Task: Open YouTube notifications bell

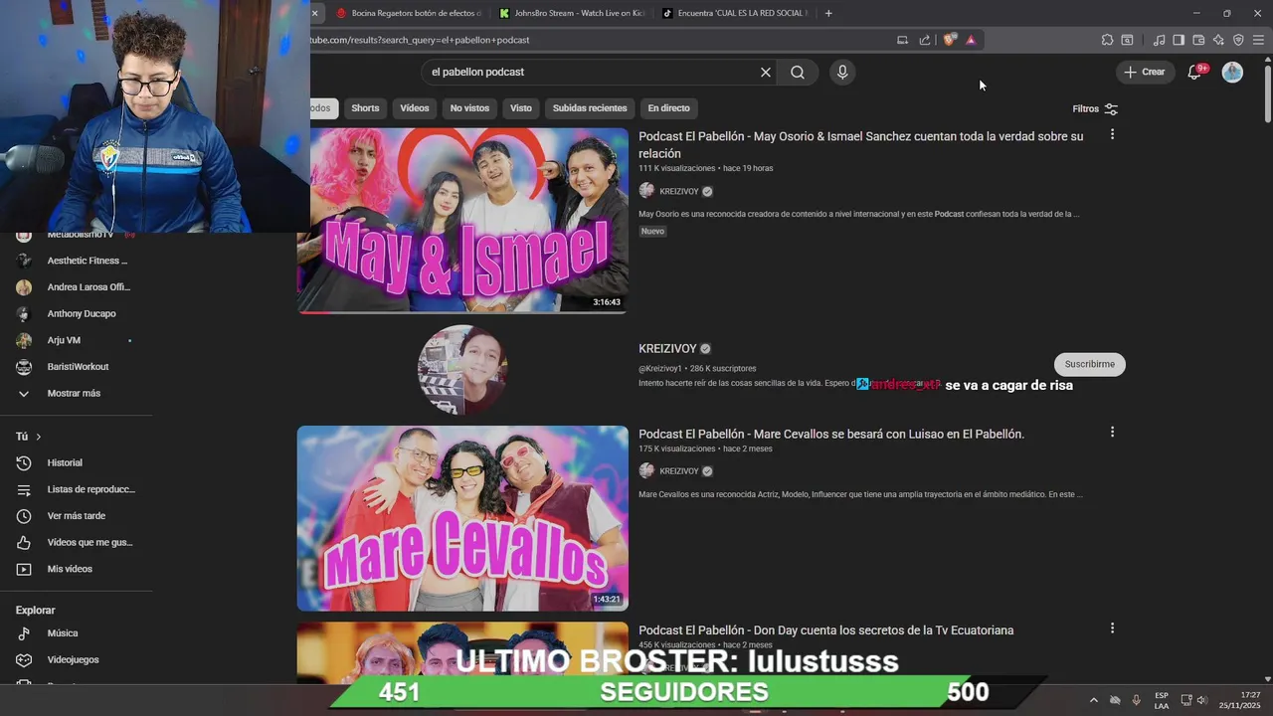Action: (1195, 72)
